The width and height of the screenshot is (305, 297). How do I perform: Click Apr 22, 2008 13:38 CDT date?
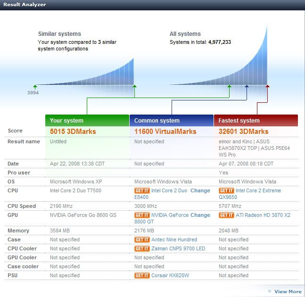[x=77, y=164]
